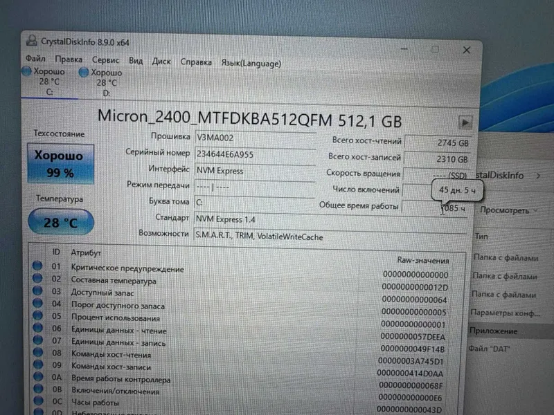Open the Файл menu
Image resolution: width=554 pixels, height=415 pixels.
tap(35, 58)
